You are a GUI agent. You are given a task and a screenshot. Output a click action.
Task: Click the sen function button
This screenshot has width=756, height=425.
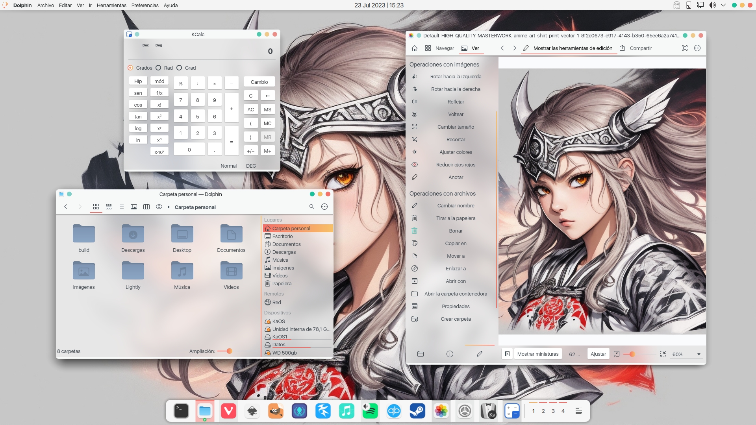[138, 93]
